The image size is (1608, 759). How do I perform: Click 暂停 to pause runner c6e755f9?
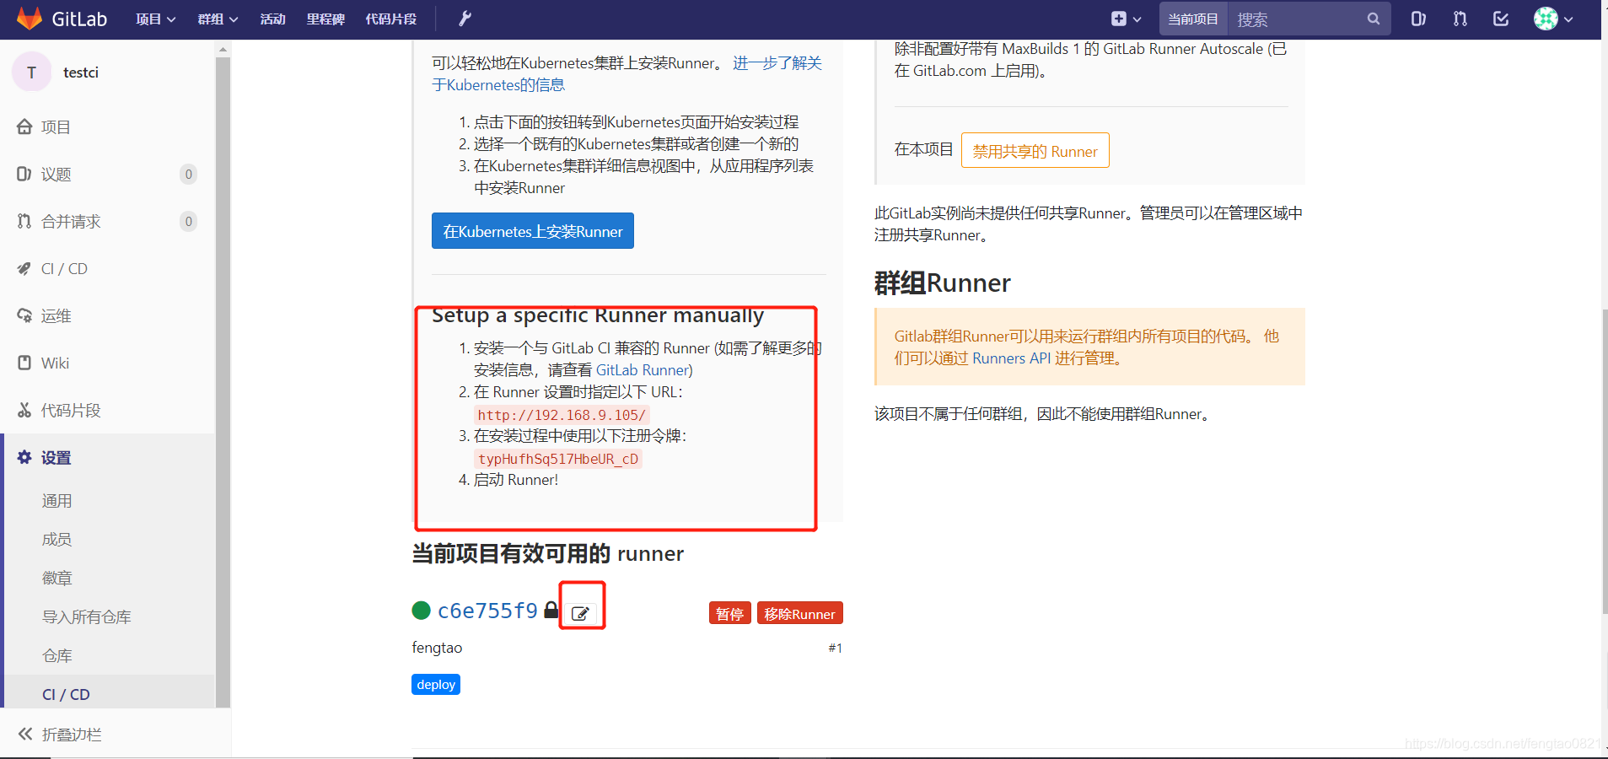click(729, 613)
